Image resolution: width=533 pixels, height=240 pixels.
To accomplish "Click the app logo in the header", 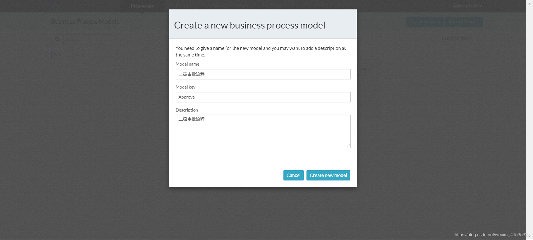I will point(55,6).
